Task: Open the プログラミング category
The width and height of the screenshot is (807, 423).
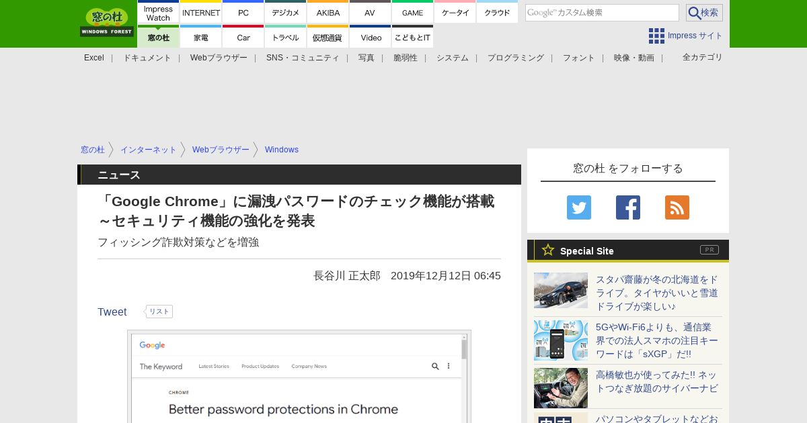Action: click(x=516, y=58)
